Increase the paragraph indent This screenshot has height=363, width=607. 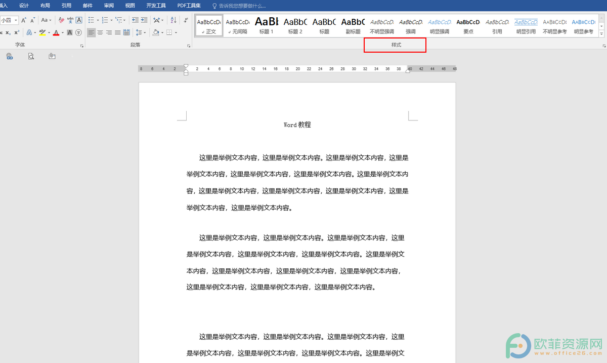(144, 20)
